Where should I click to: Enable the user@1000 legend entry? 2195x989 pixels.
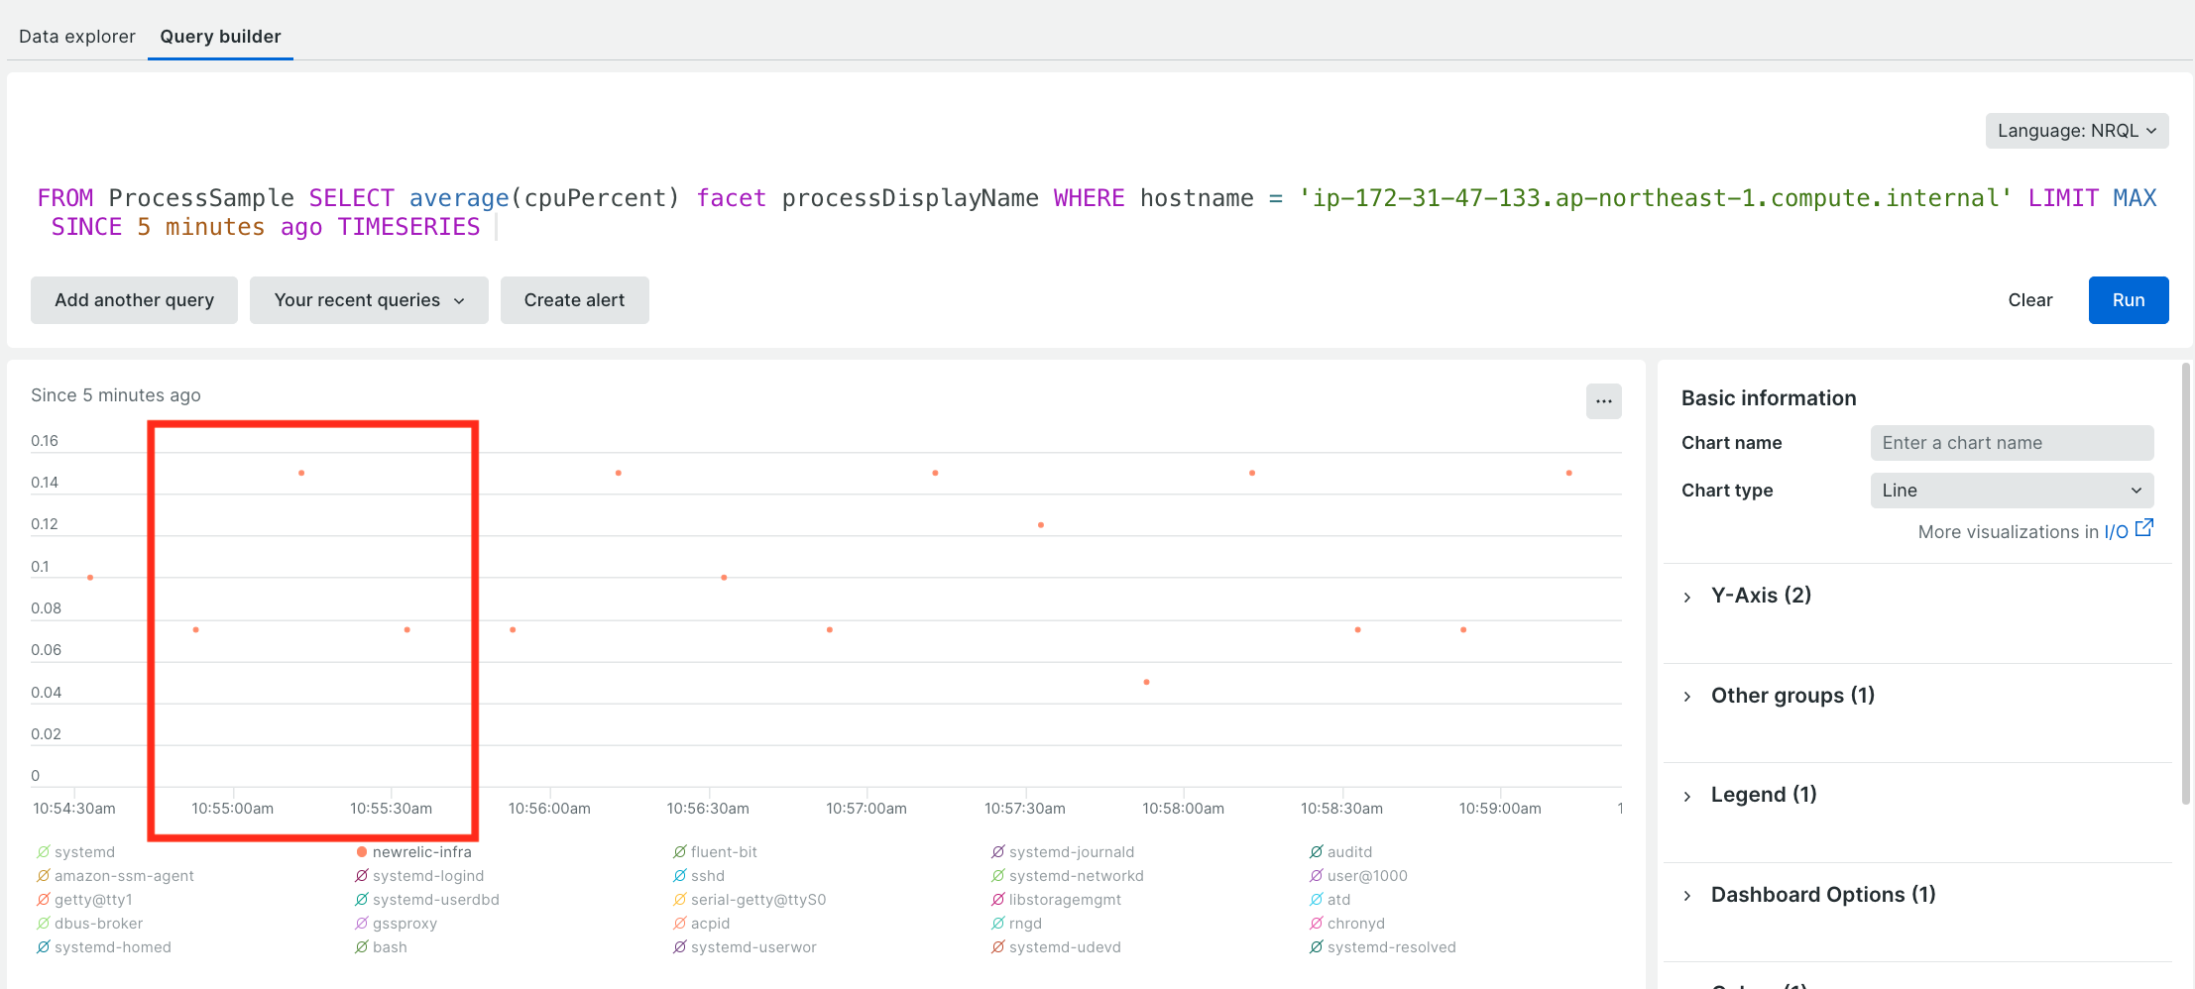(1358, 876)
